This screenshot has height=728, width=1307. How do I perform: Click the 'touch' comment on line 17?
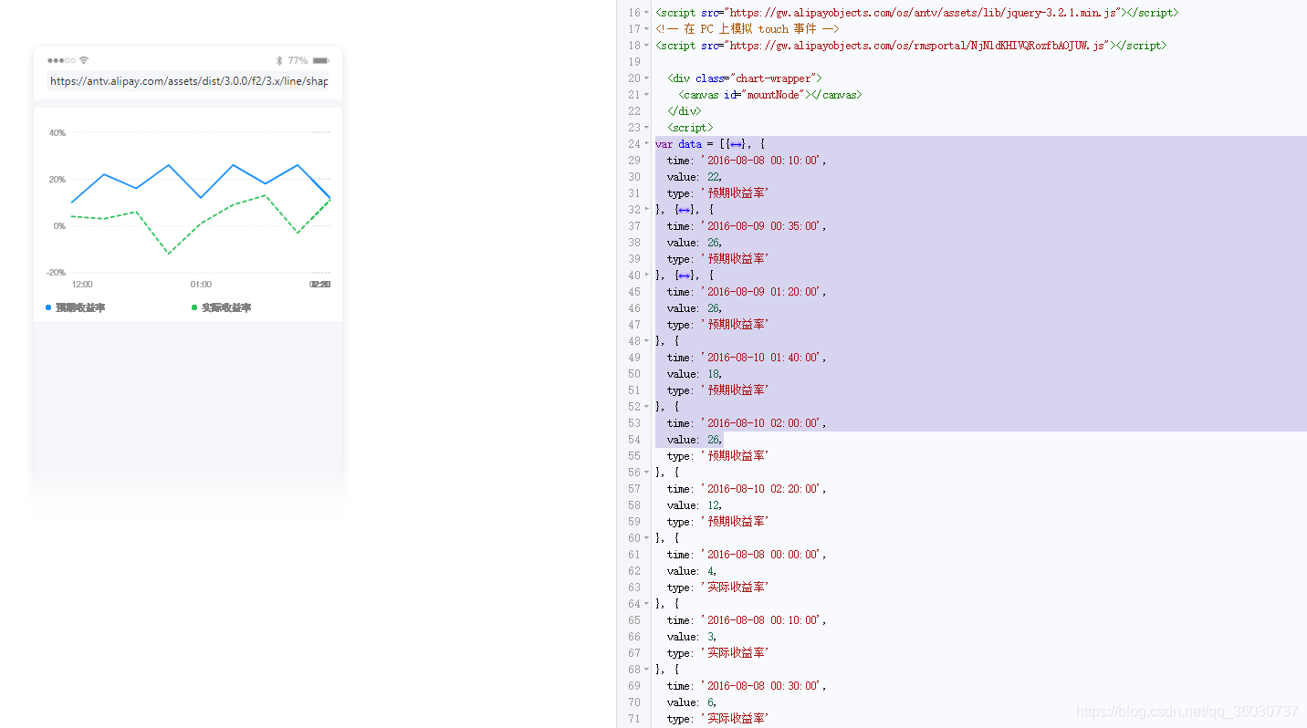pyautogui.click(x=773, y=29)
